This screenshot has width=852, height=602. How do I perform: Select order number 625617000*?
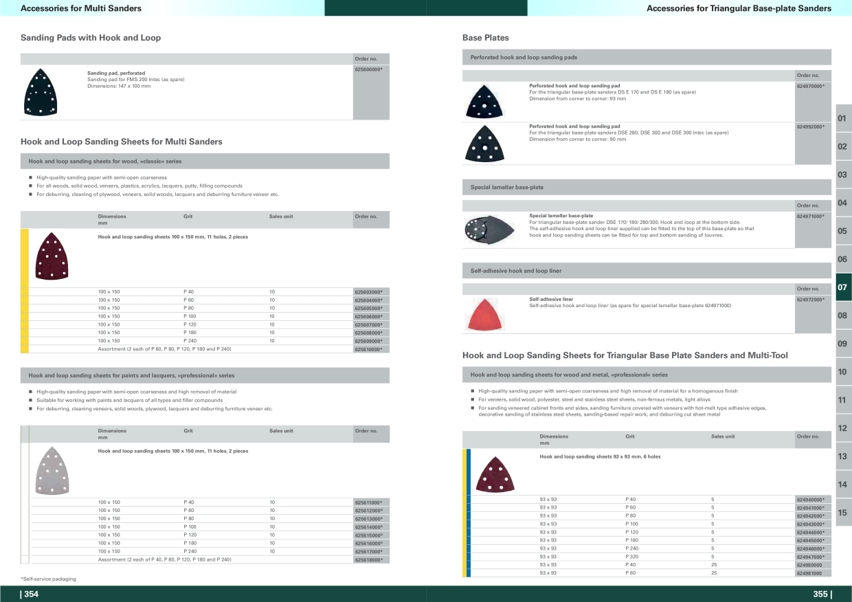point(368,552)
